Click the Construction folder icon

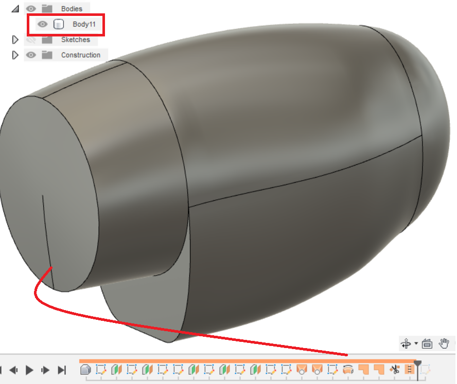point(47,55)
